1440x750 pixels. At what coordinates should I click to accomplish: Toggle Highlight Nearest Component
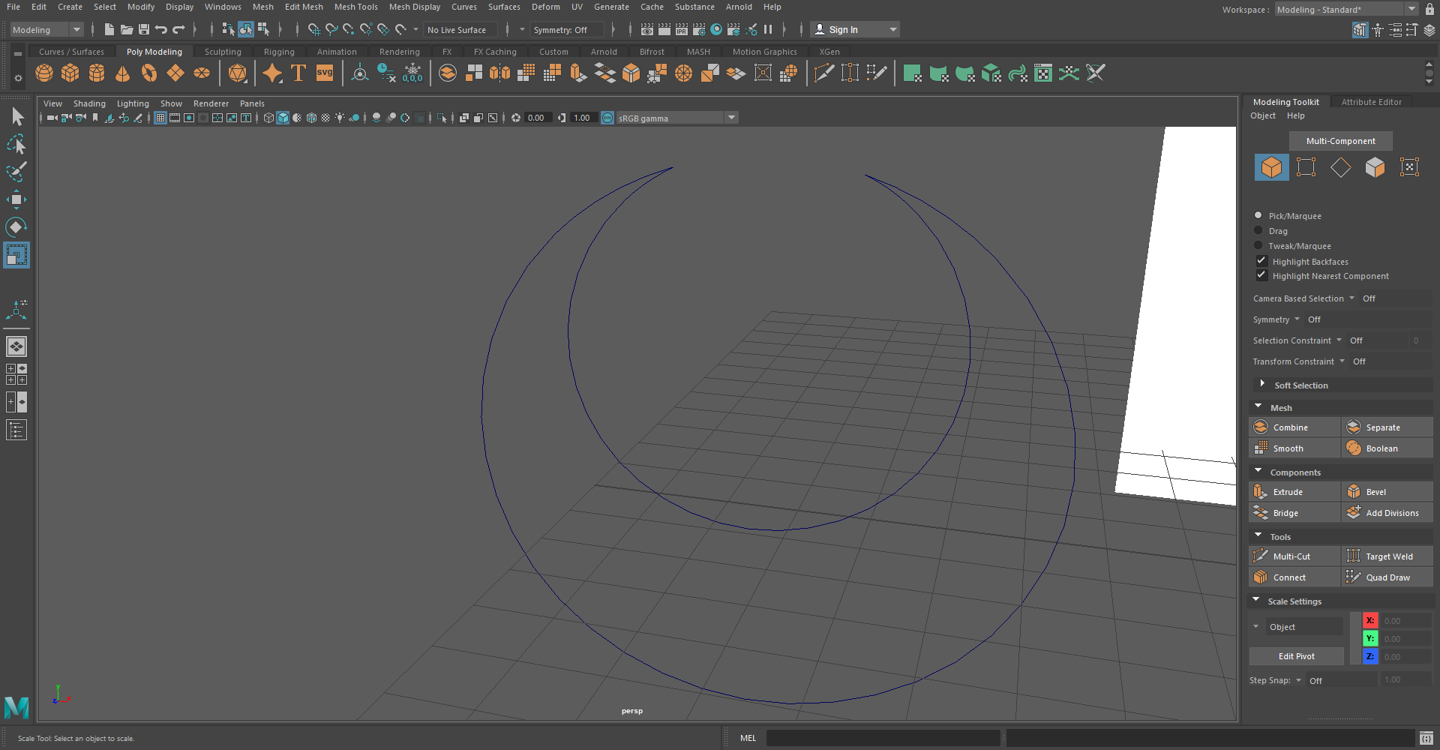pyautogui.click(x=1261, y=275)
